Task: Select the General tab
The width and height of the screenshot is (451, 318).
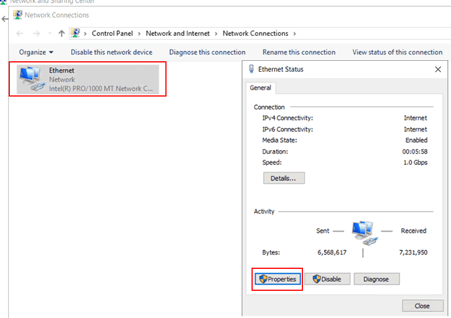Action: tap(261, 88)
